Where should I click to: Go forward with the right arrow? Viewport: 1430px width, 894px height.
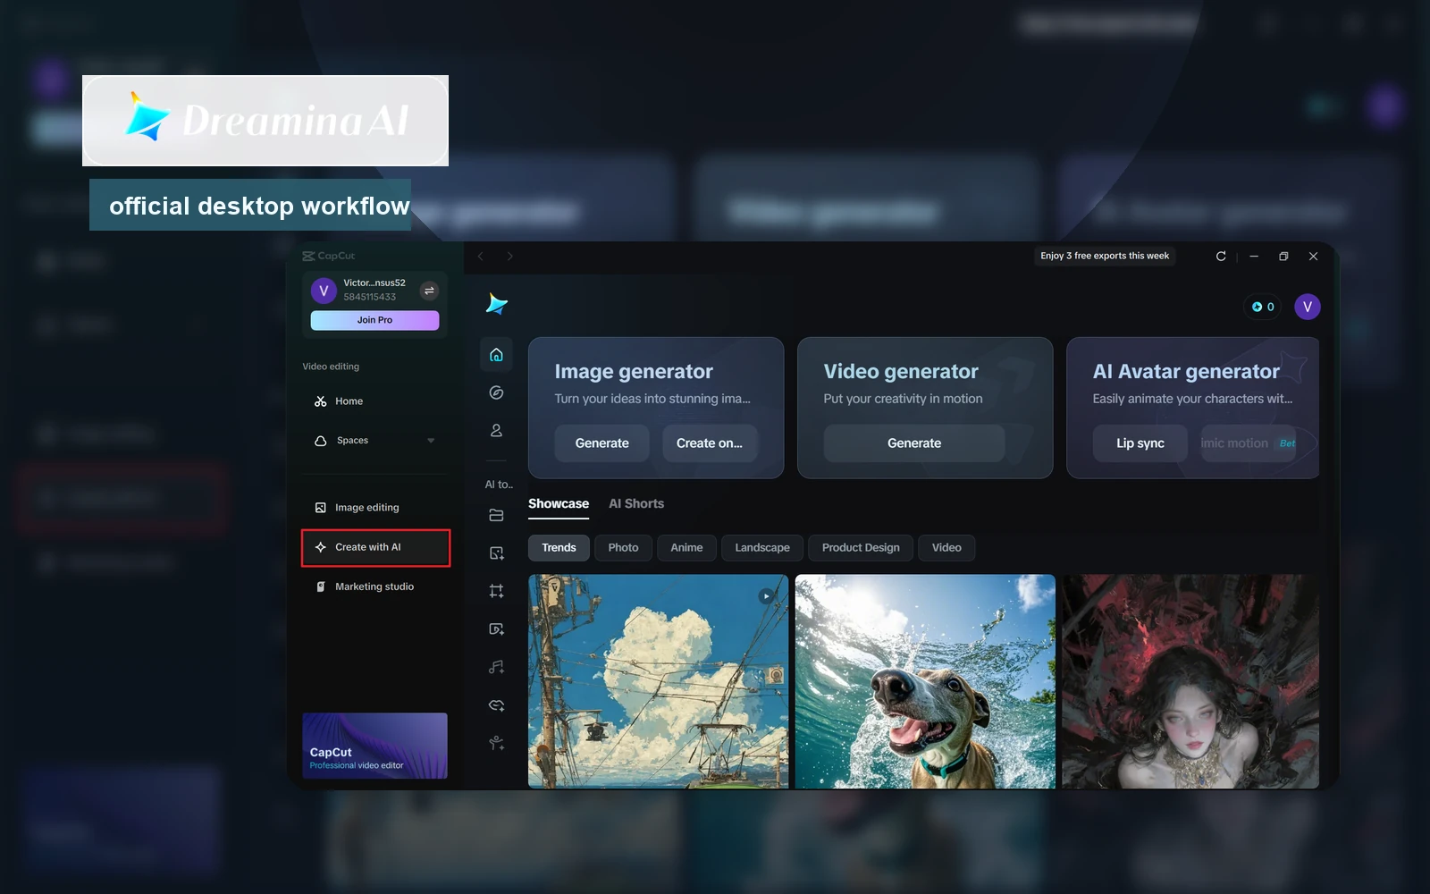[x=509, y=257]
